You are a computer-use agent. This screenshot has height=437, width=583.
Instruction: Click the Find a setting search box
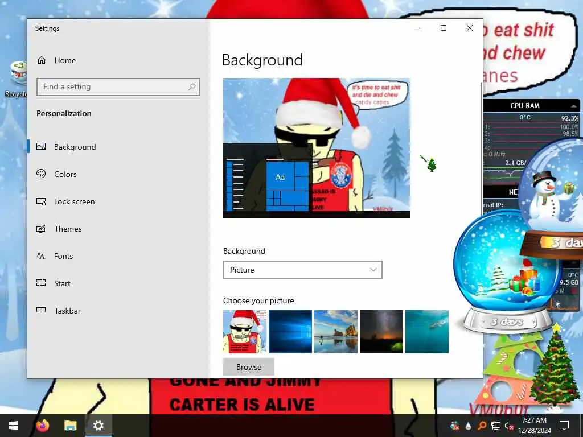pyautogui.click(x=118, y=87)
